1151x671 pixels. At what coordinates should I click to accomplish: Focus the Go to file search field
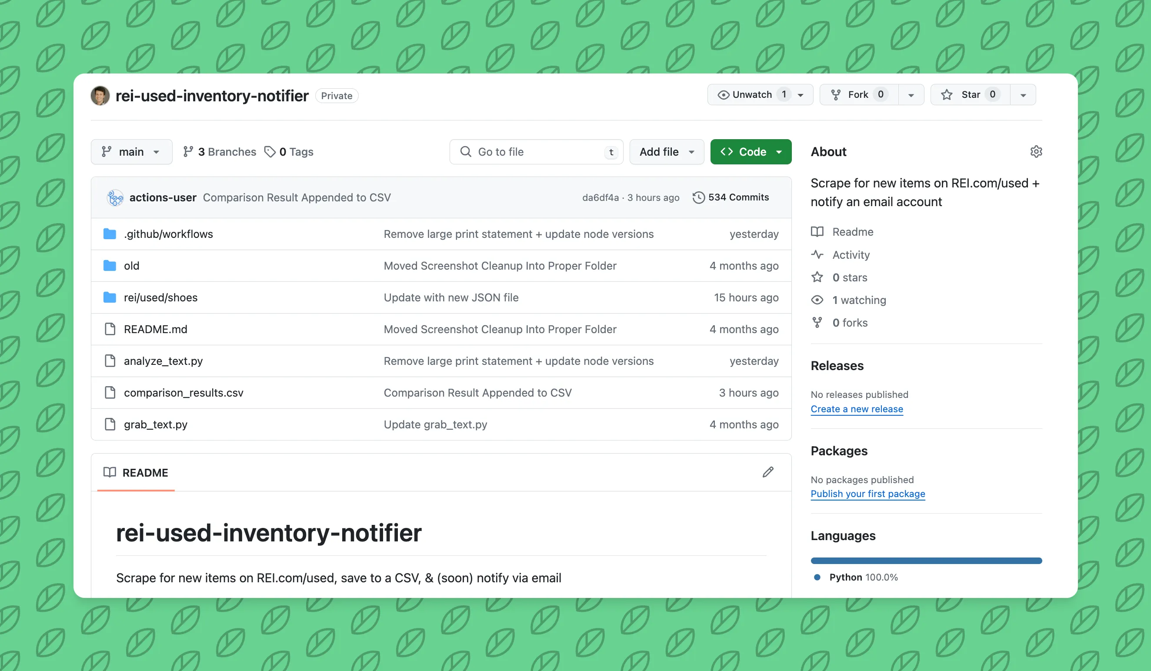[x=536, y=152]
